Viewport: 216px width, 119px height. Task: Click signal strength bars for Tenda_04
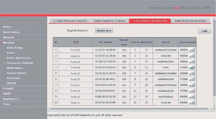[x=192, y=68]
